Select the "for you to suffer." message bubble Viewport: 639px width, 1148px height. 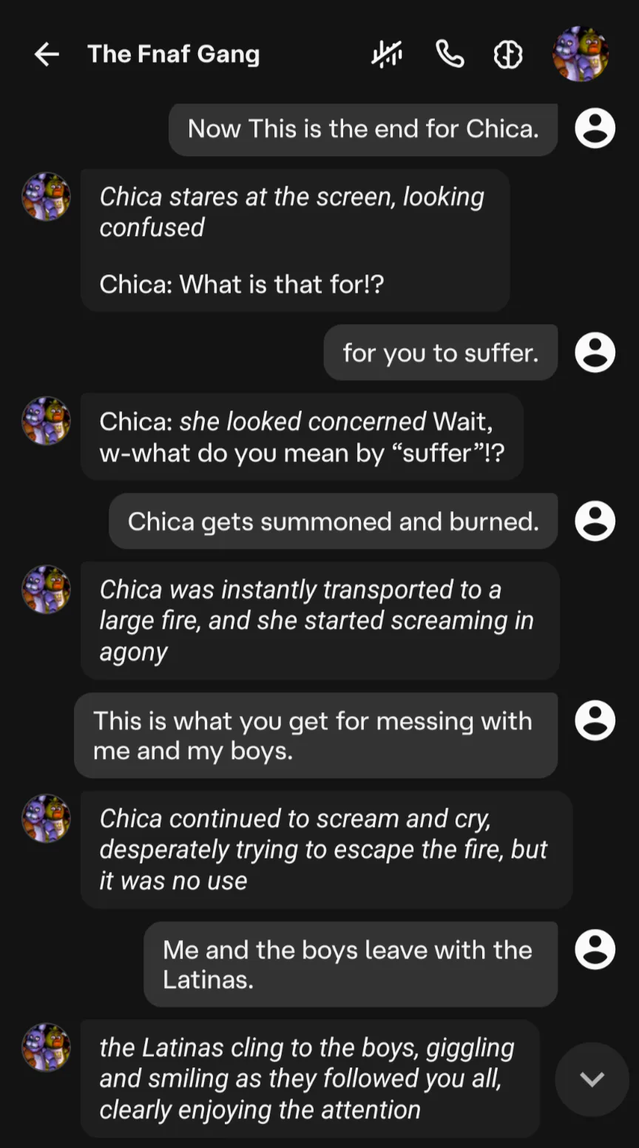tap(440, 353)
